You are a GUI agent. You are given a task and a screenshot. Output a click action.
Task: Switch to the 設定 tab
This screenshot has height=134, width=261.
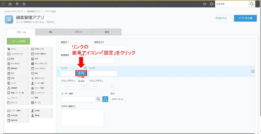tap(107, 32)
